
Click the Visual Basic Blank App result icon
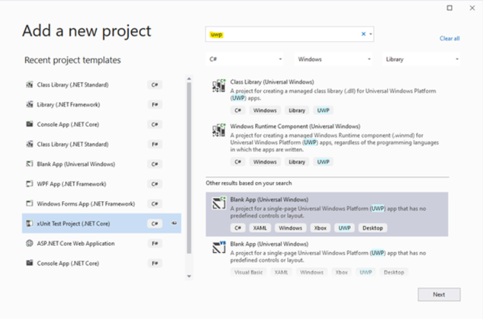[x=219, y=248]
